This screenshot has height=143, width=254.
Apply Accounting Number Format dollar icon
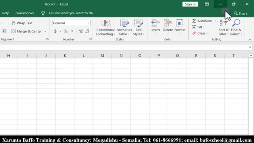(56, 31)
